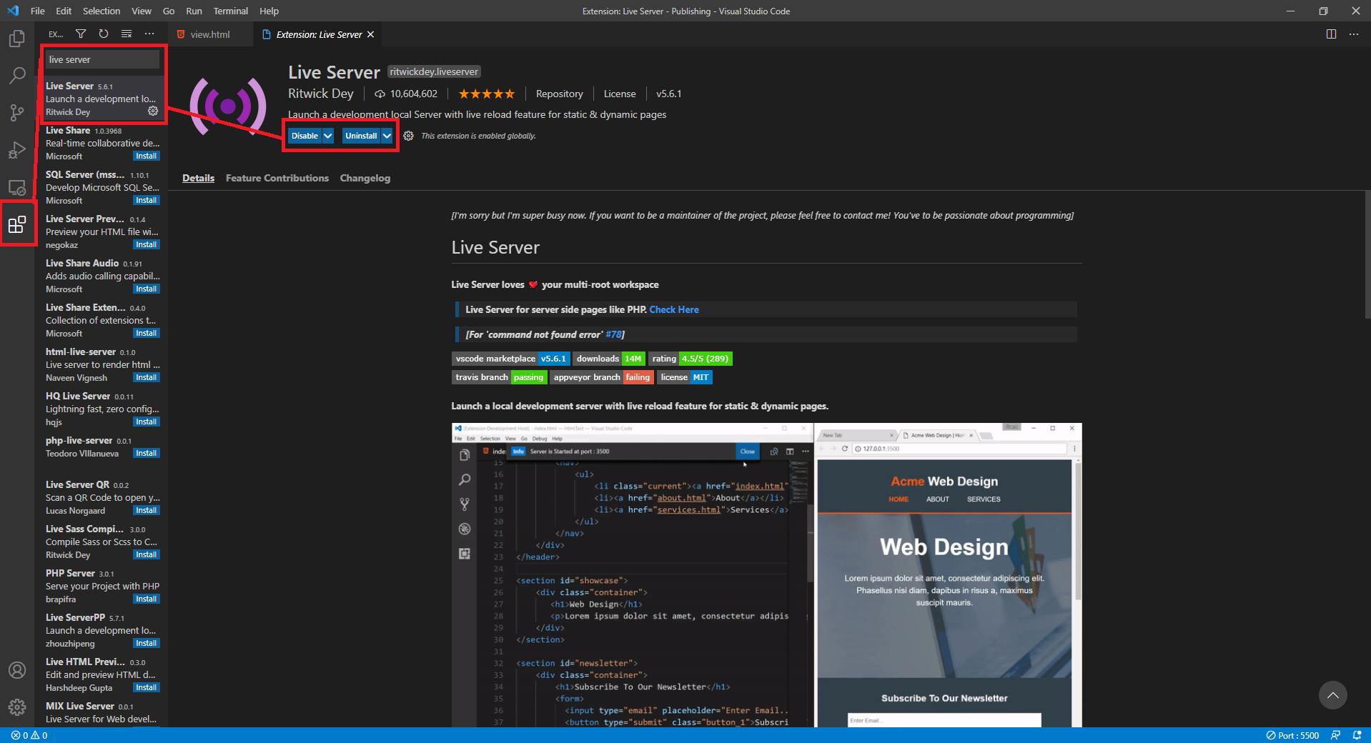Disable the Live Server extension

pos(305,136)
